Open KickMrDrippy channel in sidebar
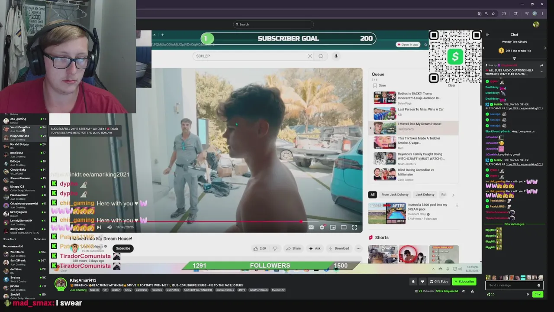554x312 pixels. [24, 146]
